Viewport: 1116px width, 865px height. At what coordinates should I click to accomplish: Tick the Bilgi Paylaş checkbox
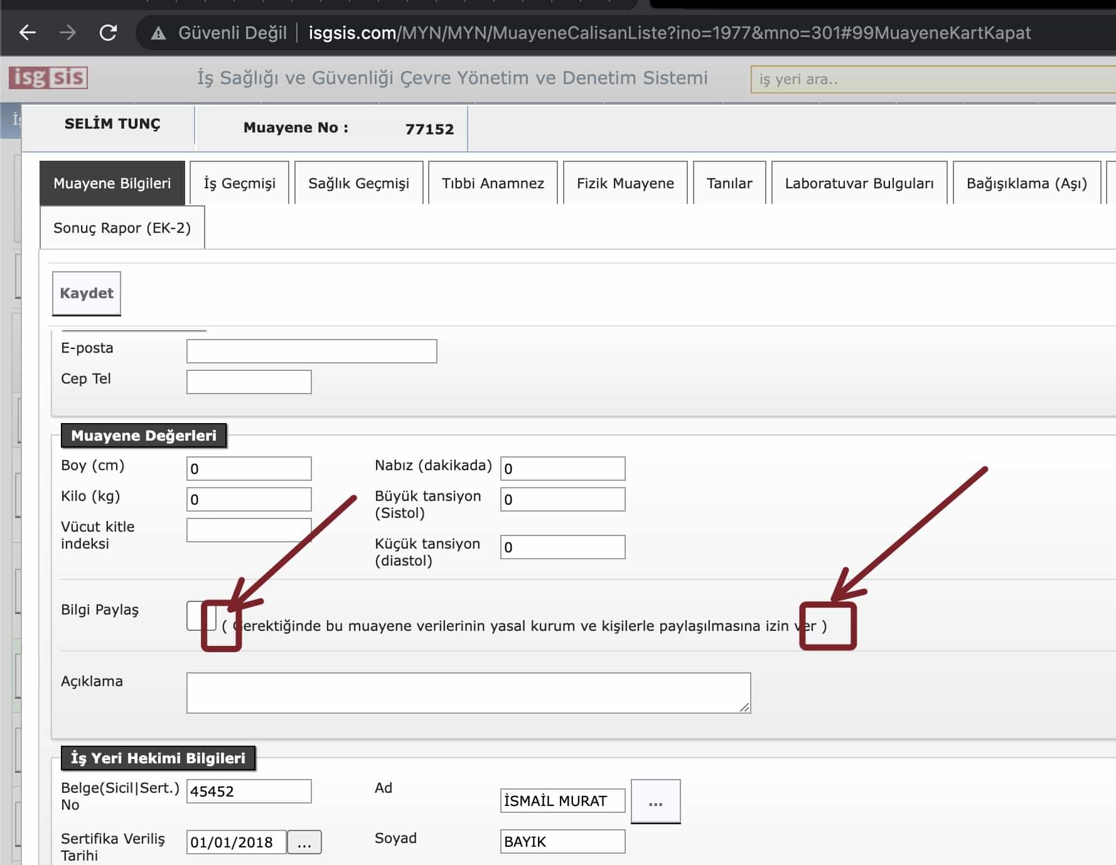[200, 616]
